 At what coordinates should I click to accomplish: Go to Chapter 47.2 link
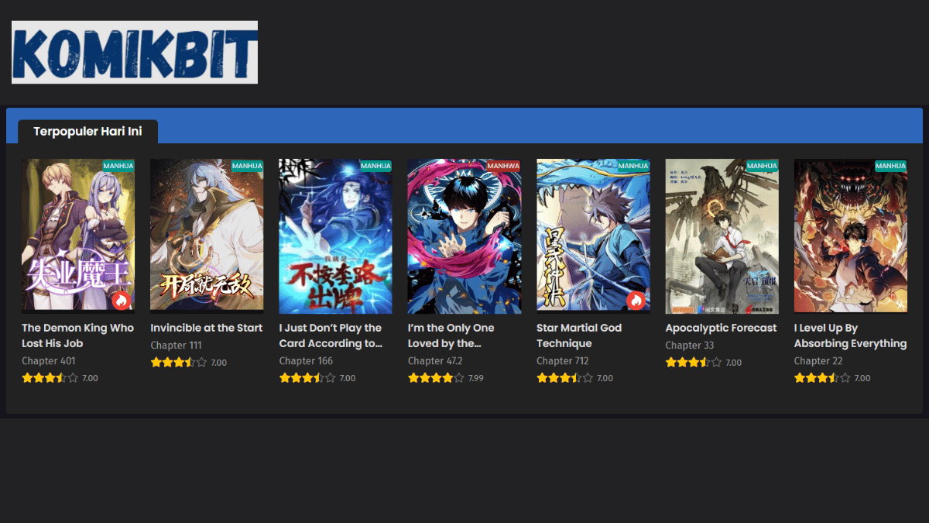coord(434,361)
